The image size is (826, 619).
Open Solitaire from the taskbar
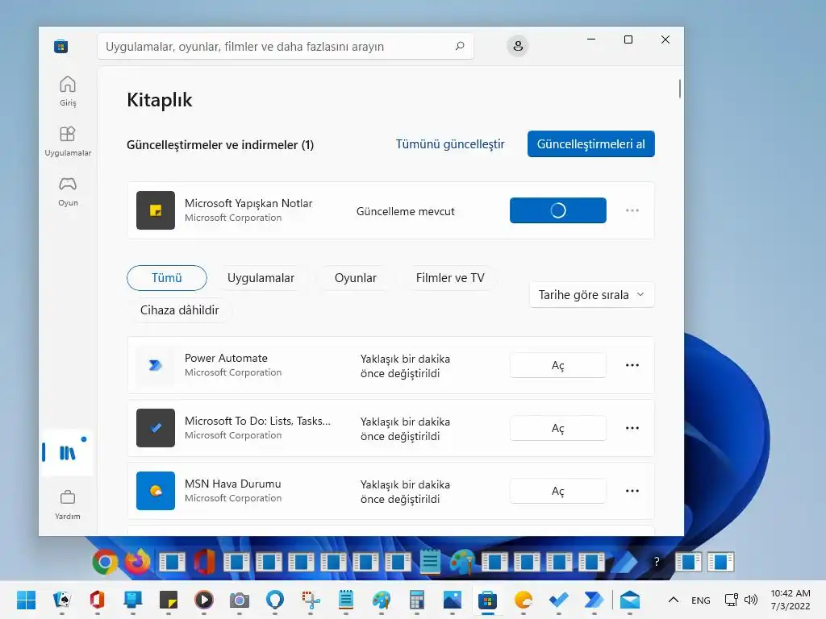pyautogui.click(x=62, y=600)
